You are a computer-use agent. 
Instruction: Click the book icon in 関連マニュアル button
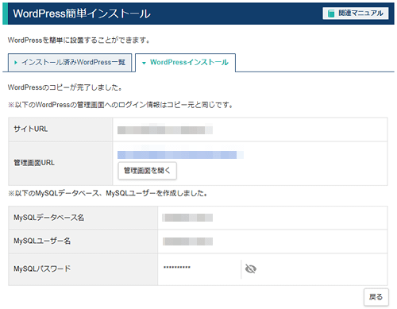coord(331,14)
